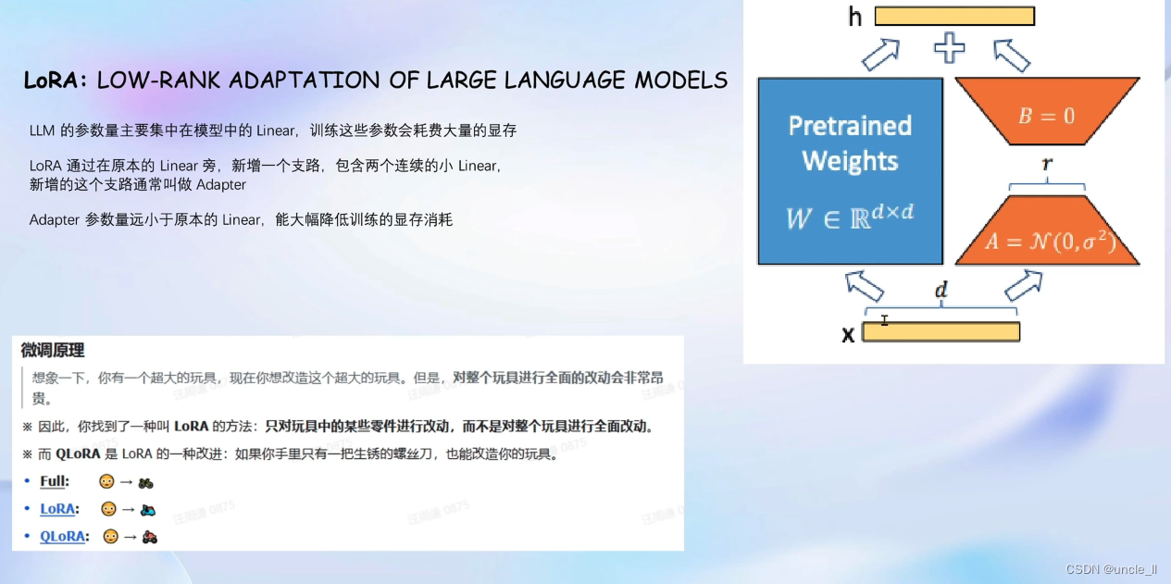Open the Full hyperlink
This screenshot has width=1171, height=584.
coord(53,482)
